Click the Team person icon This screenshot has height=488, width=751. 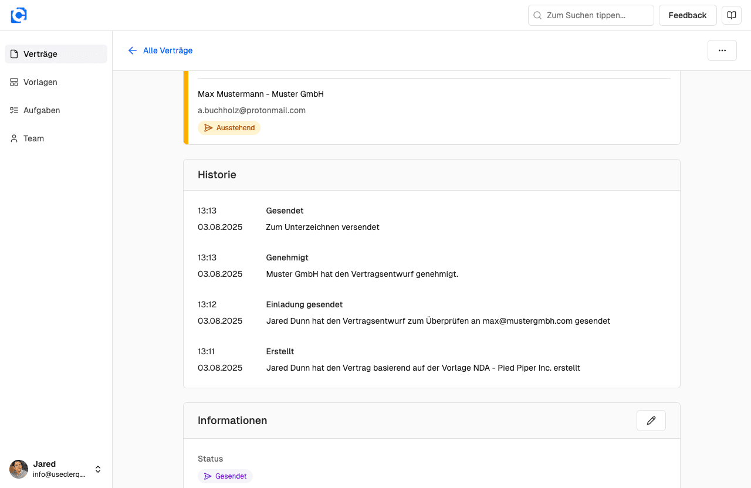tap(14, 138)
